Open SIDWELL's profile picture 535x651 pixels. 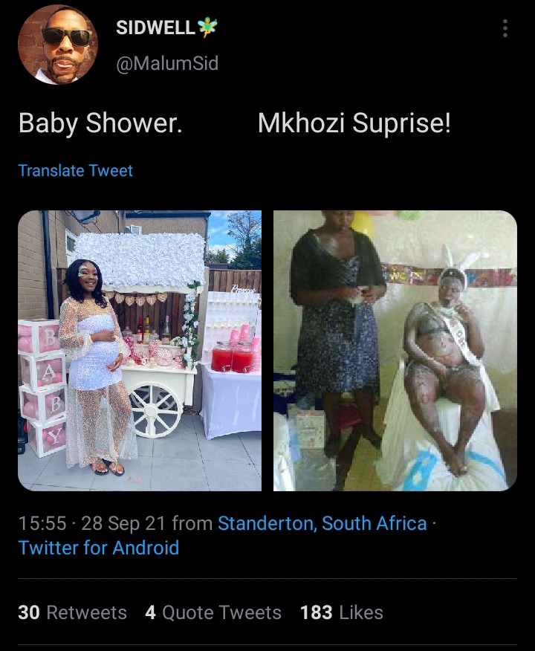pyautogui.click(x=58, y=45)
